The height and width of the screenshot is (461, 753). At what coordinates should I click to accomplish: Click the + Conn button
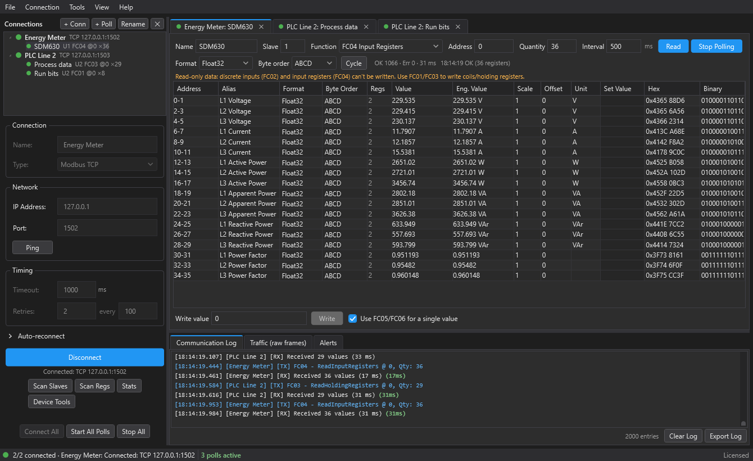coord(75,24)
